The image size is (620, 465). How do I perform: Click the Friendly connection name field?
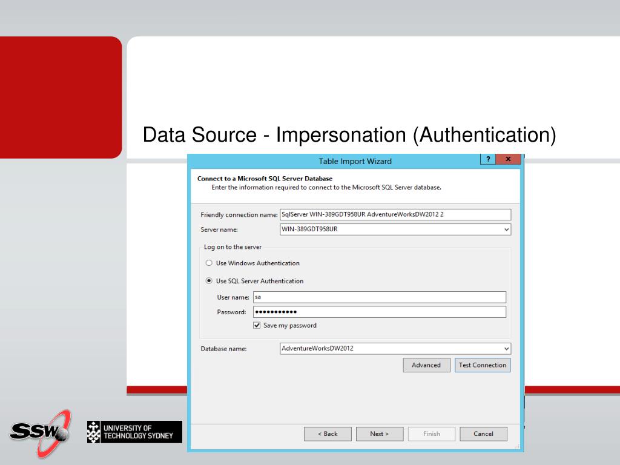pyautogui.click(x=395, y=214)
